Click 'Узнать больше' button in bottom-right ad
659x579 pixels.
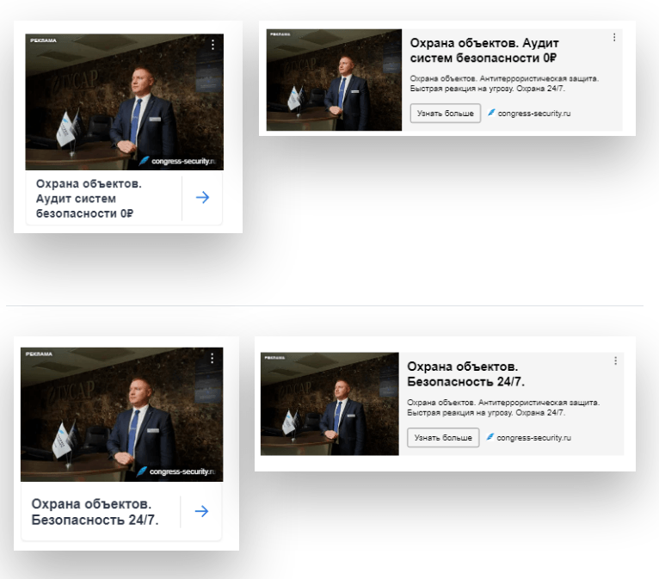pyautogui.click(x=443, y=437)
